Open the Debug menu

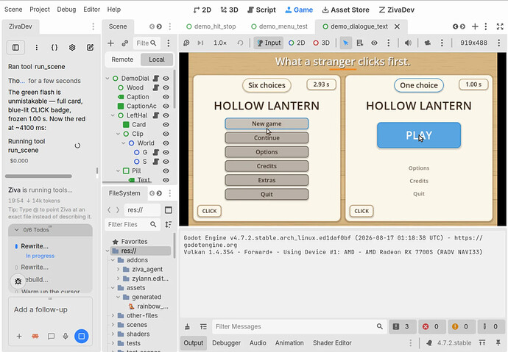point(66,10)
